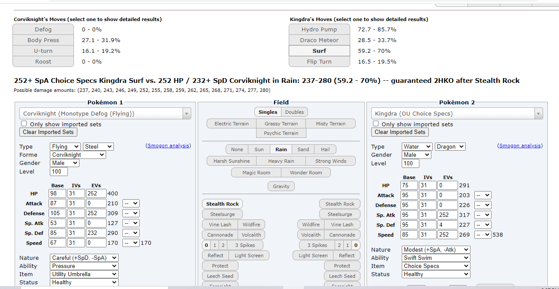Toggle Steelsurge beside the bold Stealth Rock

pyautogui.click(x=223, y=214)
